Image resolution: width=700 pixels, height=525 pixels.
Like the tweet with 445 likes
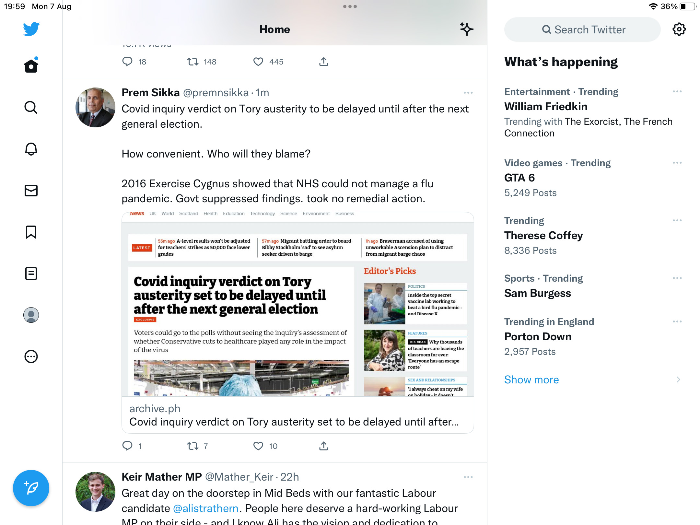[258, 62]
